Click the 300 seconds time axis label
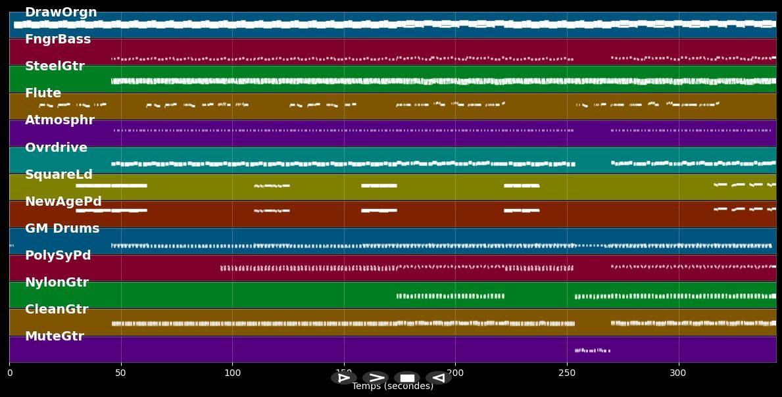This screenshot has width=782, height=397. (x=677, y=373)
